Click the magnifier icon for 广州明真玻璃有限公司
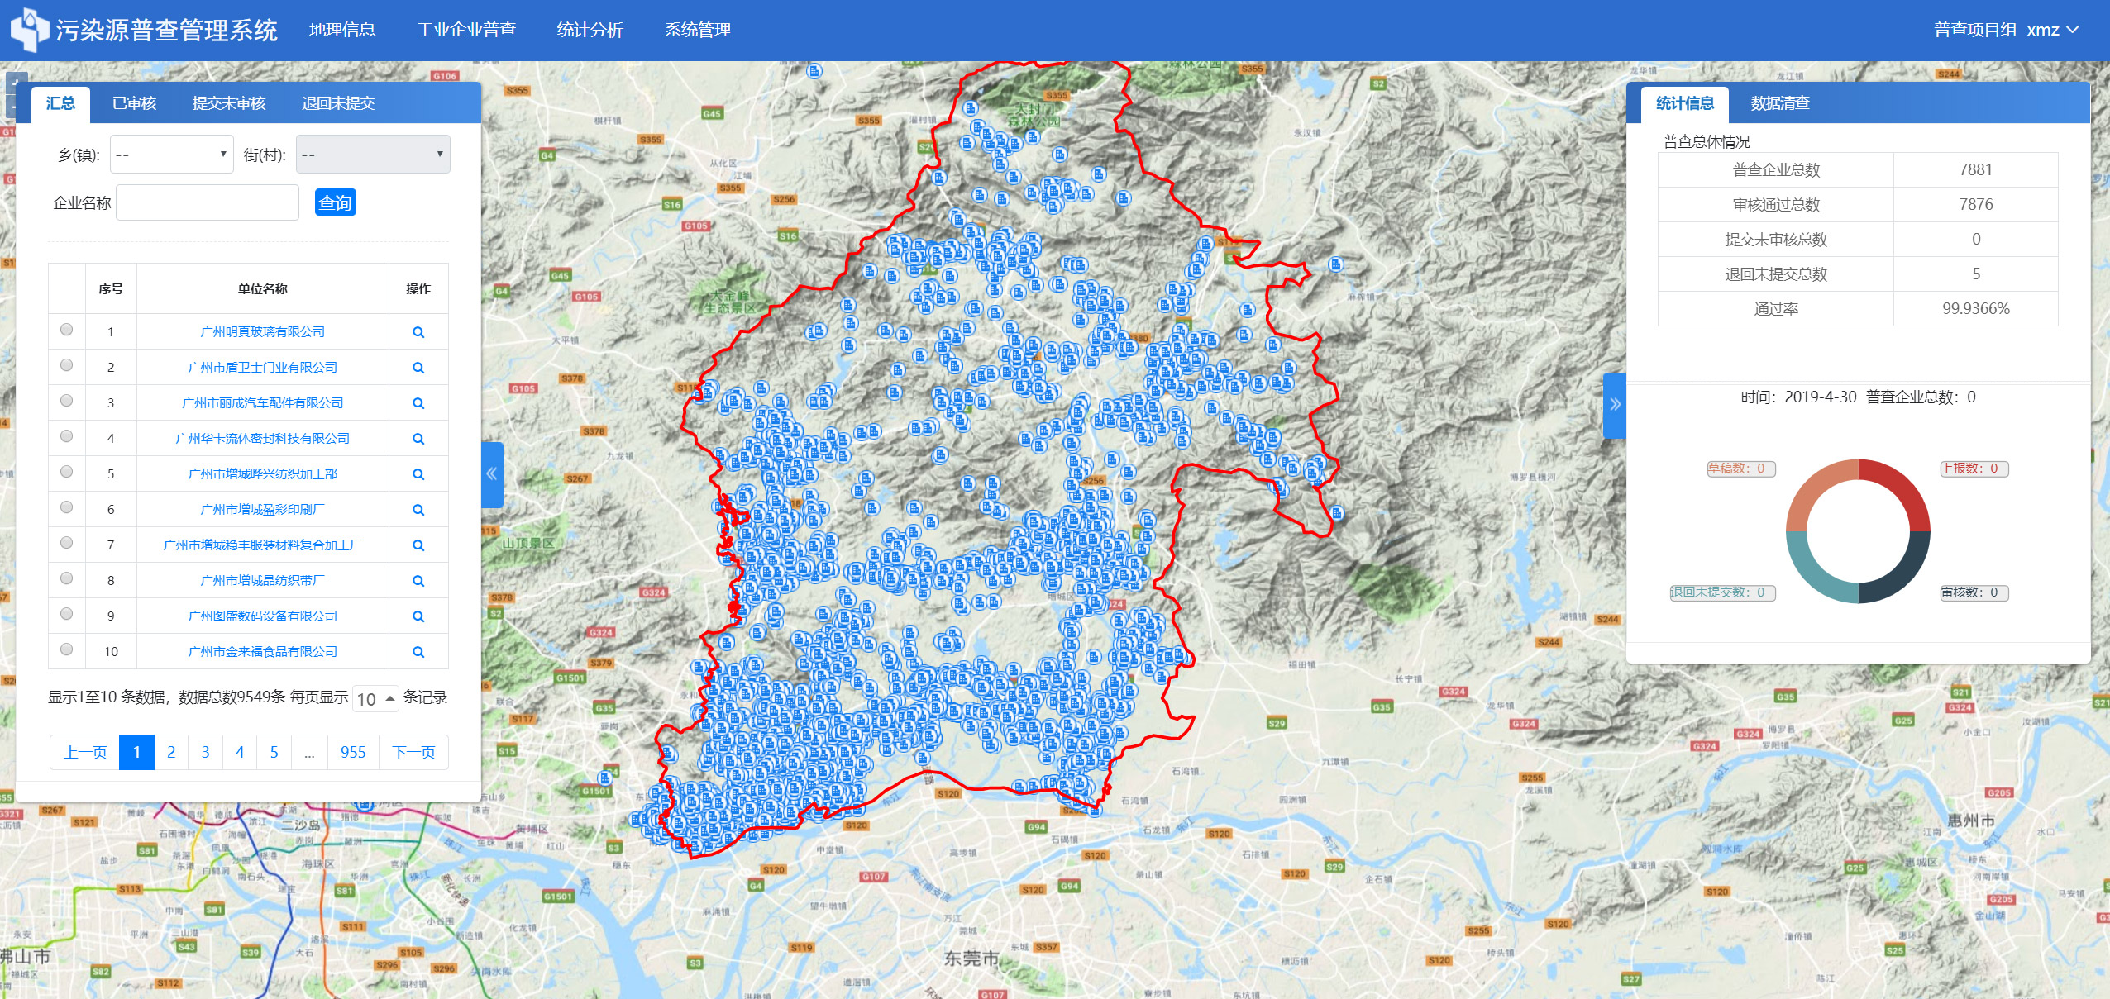 tap(418, 332)
